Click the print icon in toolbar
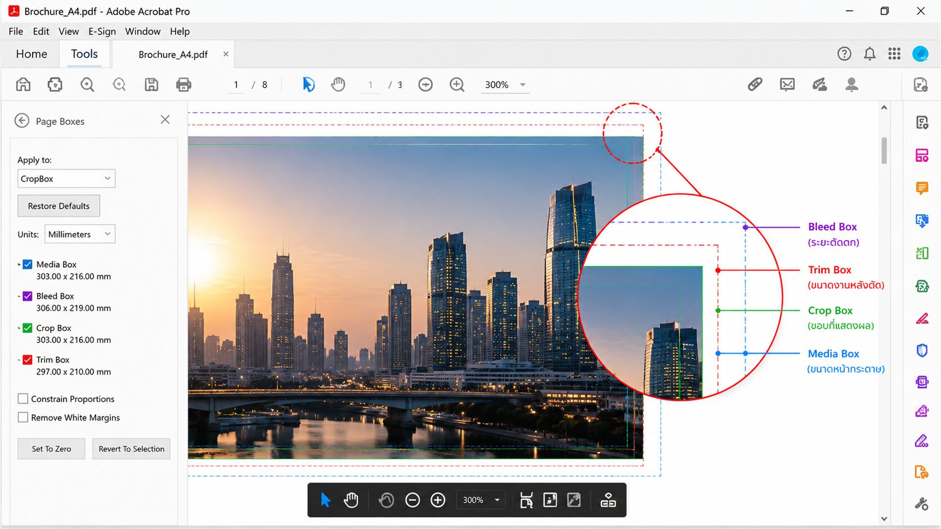 click(183, 84)
